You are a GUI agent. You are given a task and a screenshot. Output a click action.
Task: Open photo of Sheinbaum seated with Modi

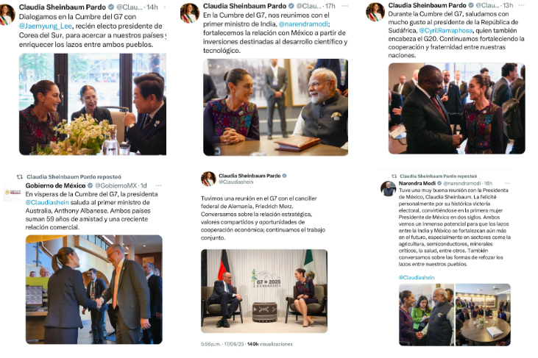click(275, 107)
